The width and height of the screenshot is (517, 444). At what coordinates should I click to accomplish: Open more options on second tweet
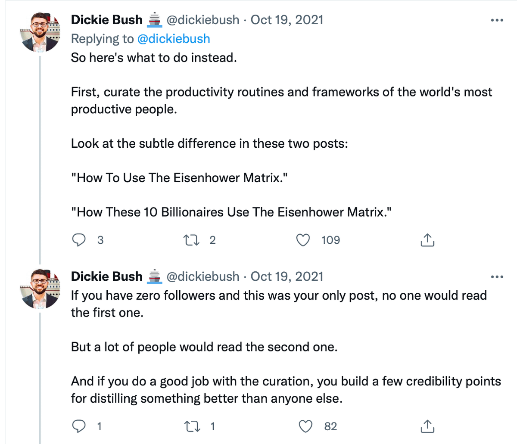click(497, 277)
